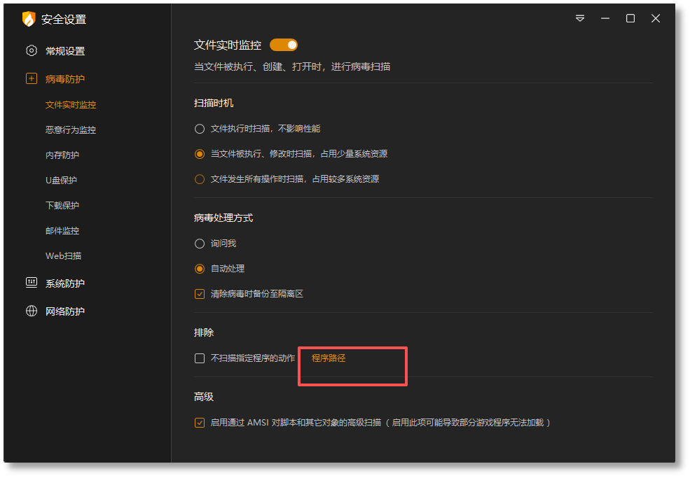Click the 病毒防护 plus-box icon

32,78
